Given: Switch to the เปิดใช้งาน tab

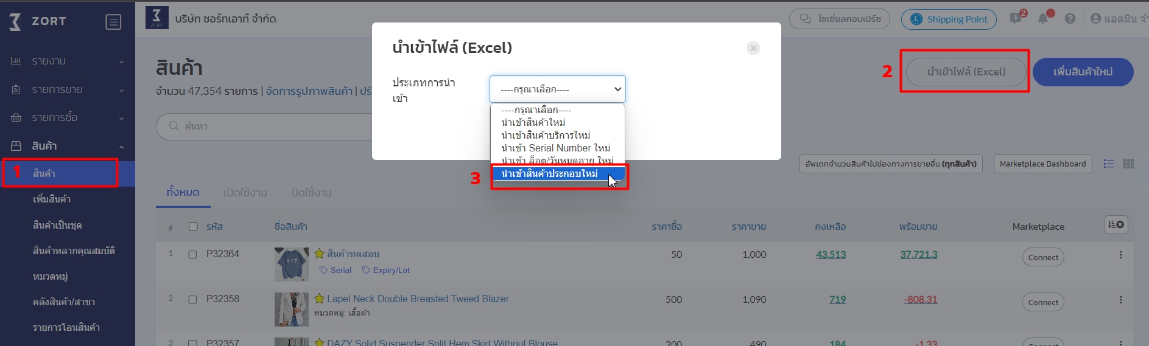Looking at the screenshot, I should 245,193.
